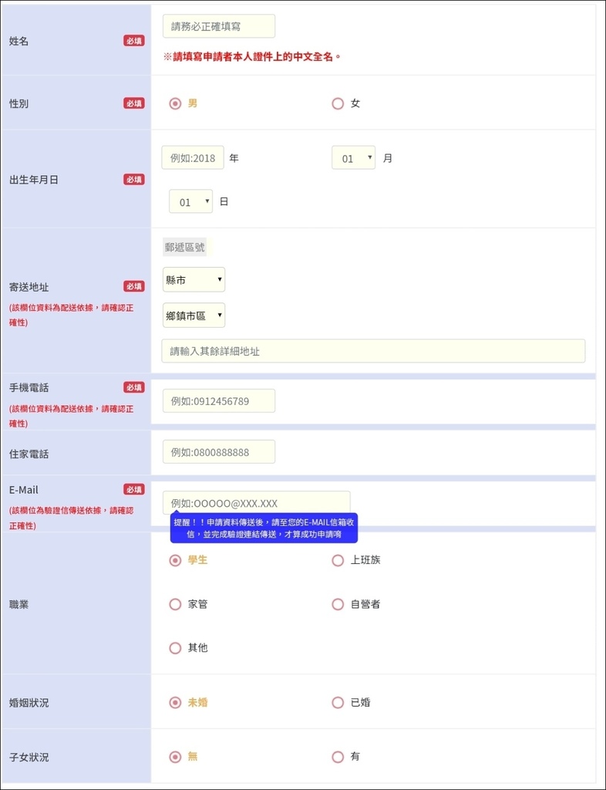This screenshot has height=790, width=606.
Task: Click the 子女狀況 row label
Action: pos(29,757)
